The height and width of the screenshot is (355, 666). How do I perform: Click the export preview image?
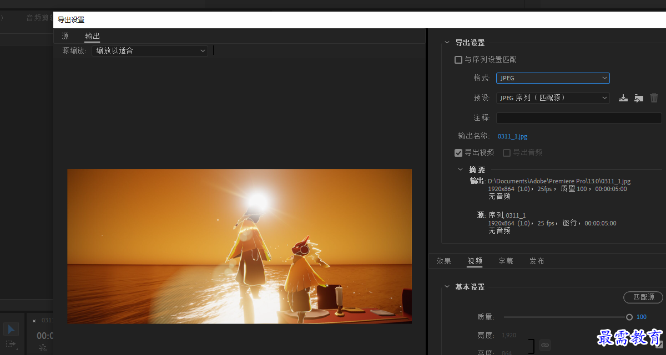click(x=239, y=246)
